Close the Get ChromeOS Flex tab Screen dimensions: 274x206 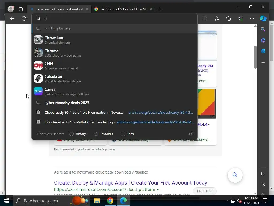pyautogui.click(x=151, y=9)
